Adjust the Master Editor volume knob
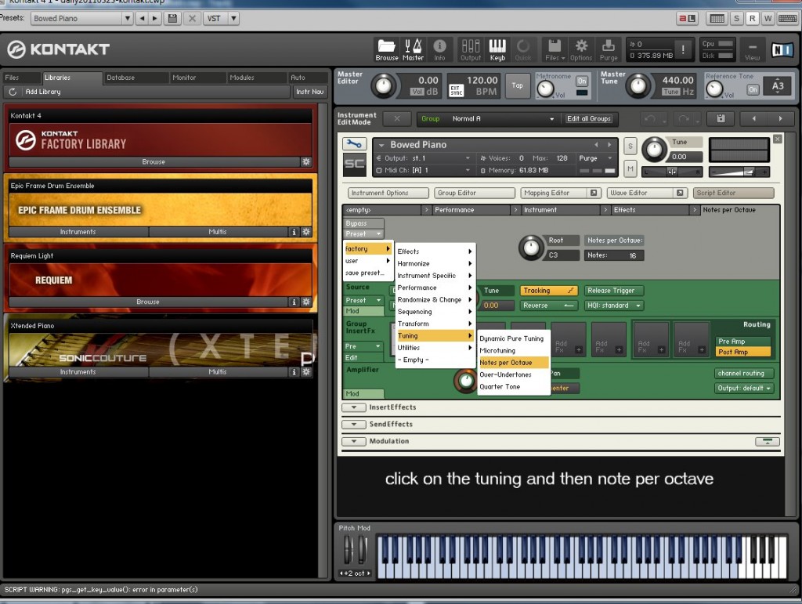The height and width of the screenshot is (604, 802). [x=384, y=85]
